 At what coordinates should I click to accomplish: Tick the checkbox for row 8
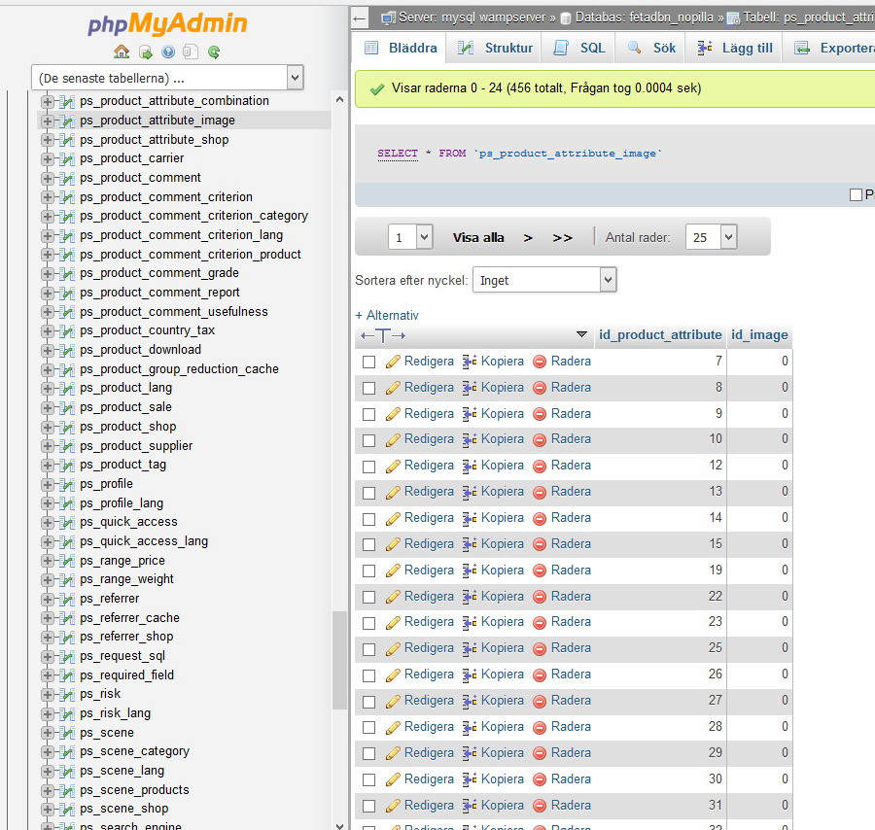point(368,388)
